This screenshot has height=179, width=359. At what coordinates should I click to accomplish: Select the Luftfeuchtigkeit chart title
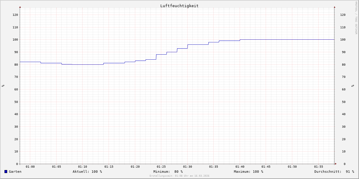tap(179, 6)
